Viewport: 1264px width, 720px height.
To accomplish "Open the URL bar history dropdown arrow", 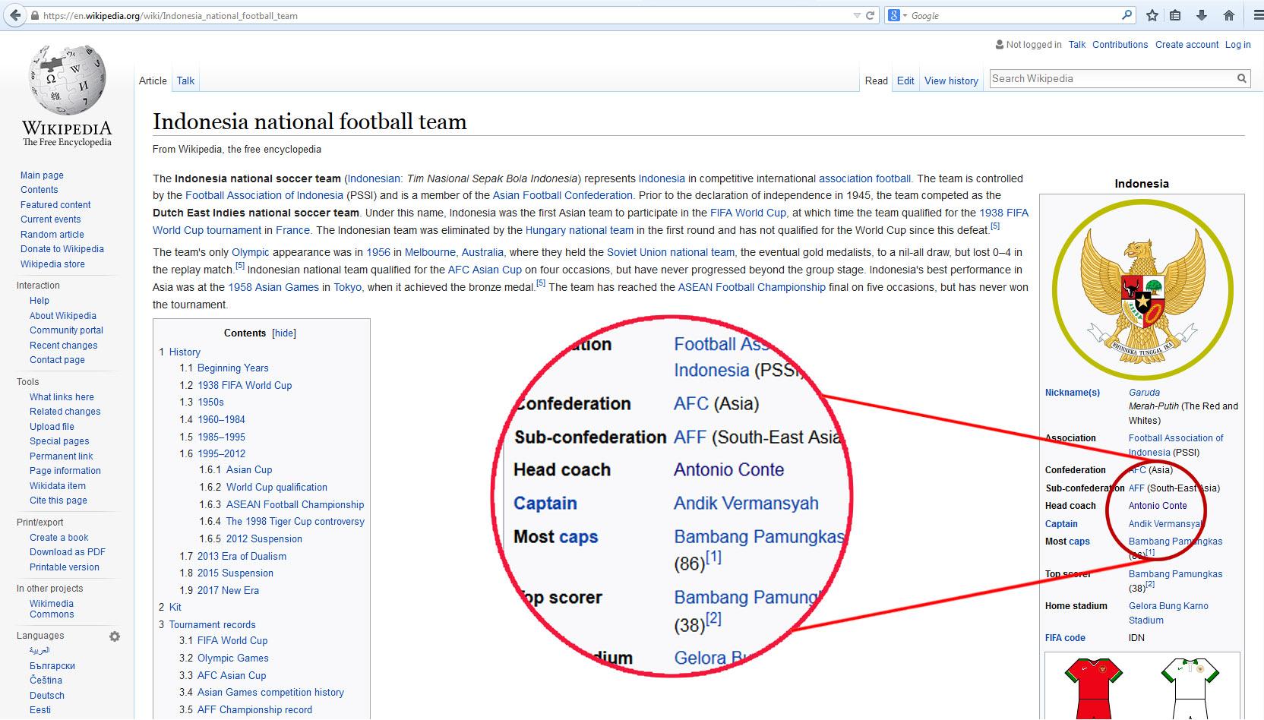I will click(x=857, y=15).
